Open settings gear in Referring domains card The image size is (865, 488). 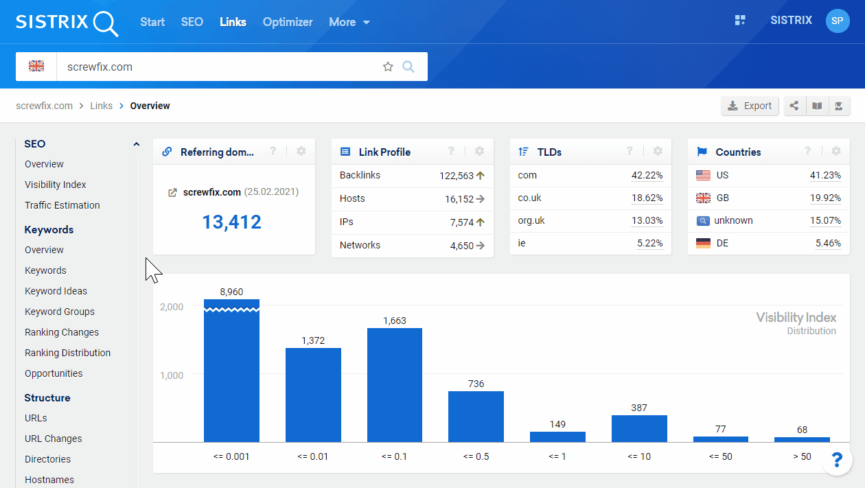(x=301, y=152)
